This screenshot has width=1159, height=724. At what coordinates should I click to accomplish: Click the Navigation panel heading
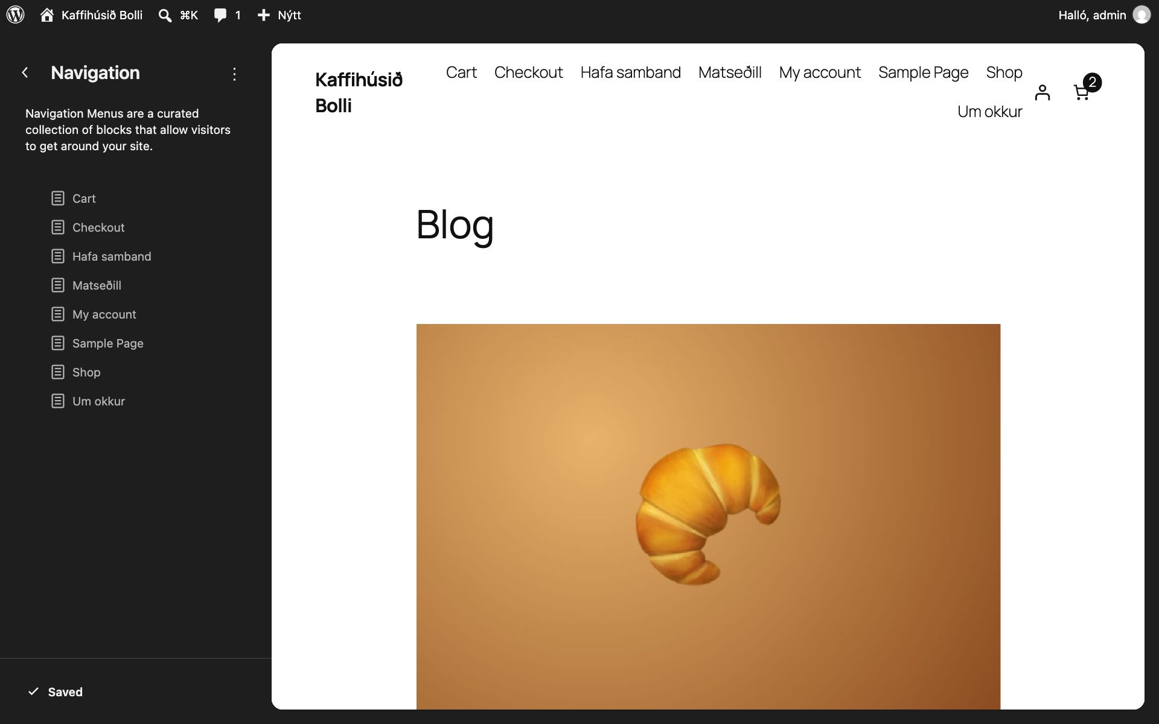(x=95, y=73)
